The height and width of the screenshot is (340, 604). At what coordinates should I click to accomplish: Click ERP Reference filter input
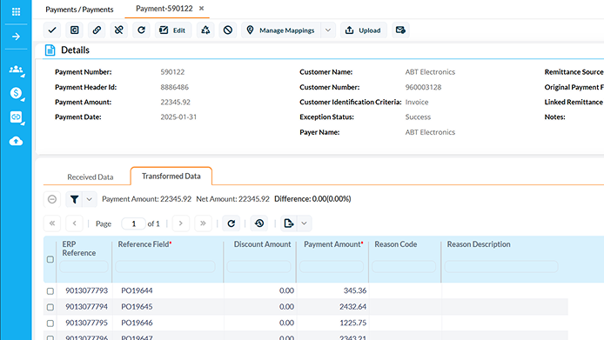84,266
